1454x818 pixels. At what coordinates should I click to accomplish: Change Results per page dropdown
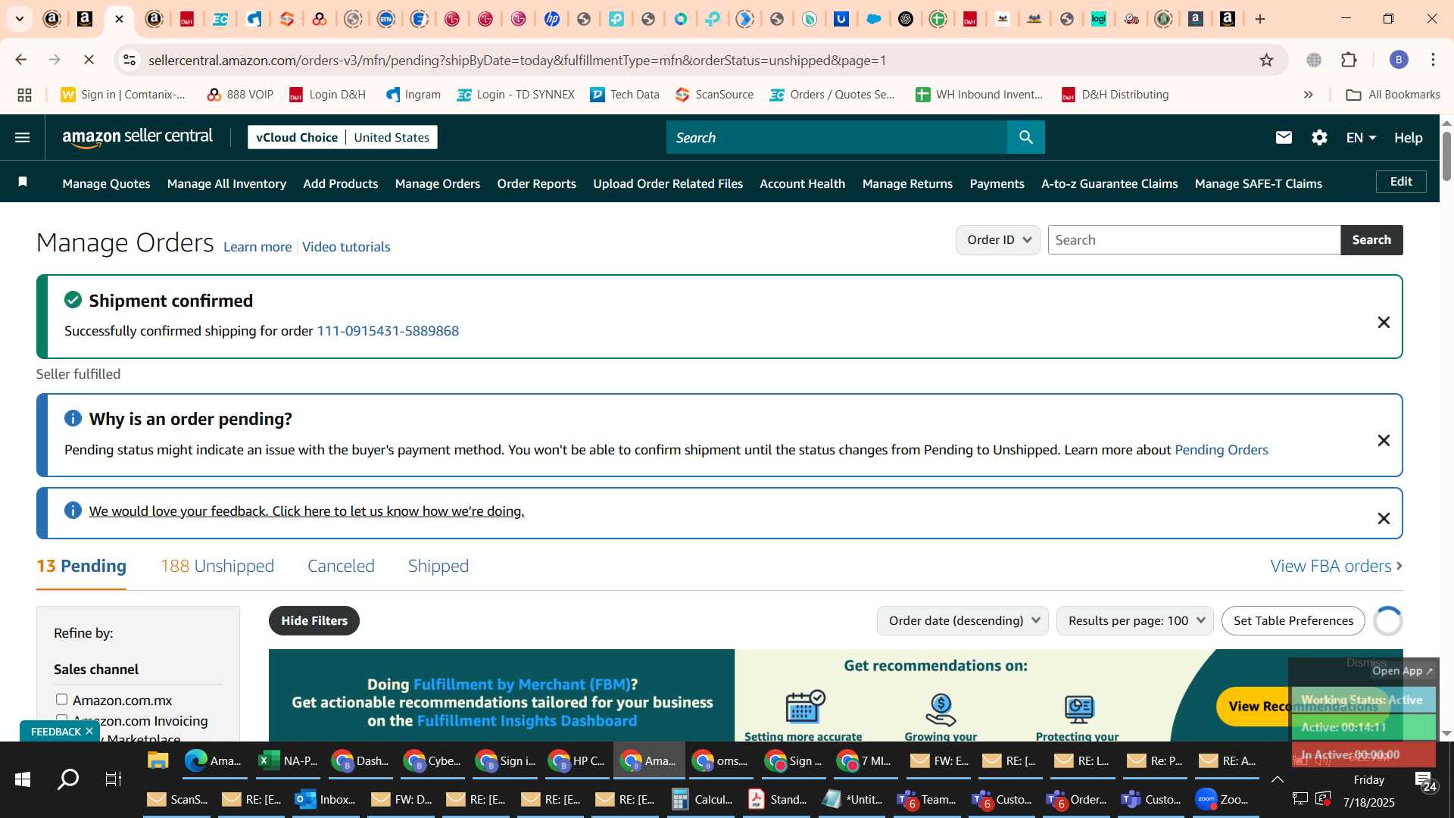[1134, 620]
